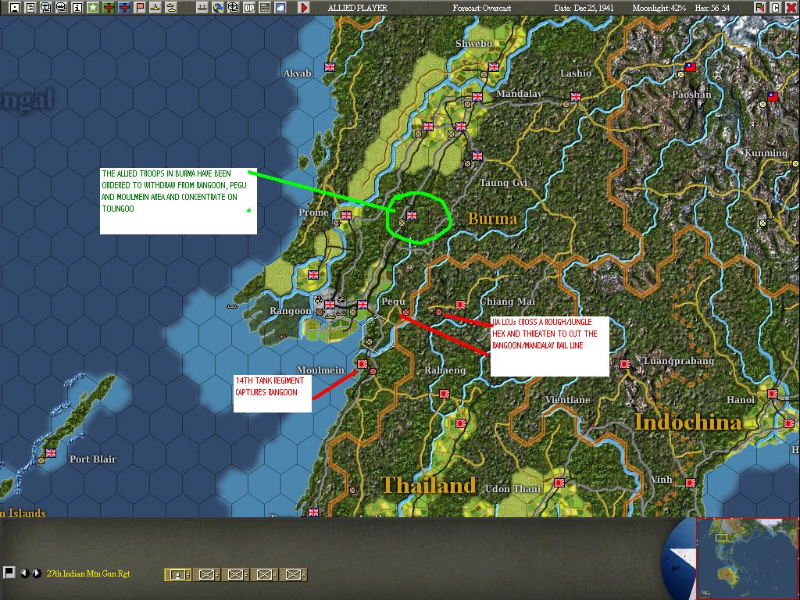
Task: Click the green and red flags icon
Action: pyautogui.click(x=759, y=8)
